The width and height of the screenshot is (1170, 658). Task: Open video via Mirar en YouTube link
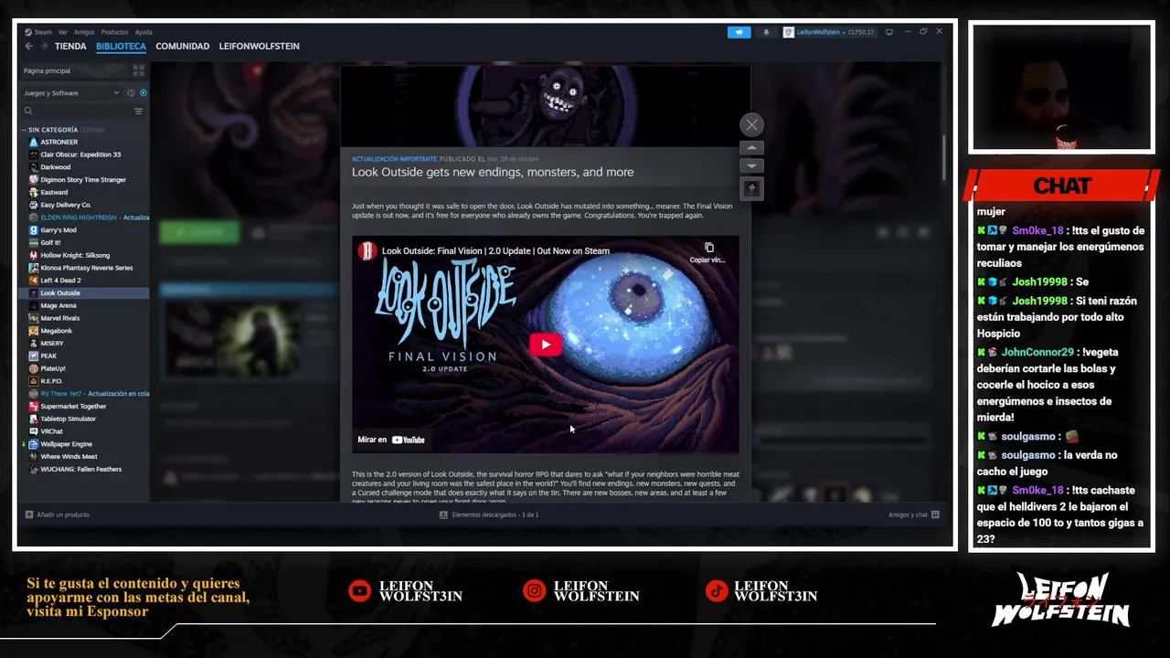[391, 440]
